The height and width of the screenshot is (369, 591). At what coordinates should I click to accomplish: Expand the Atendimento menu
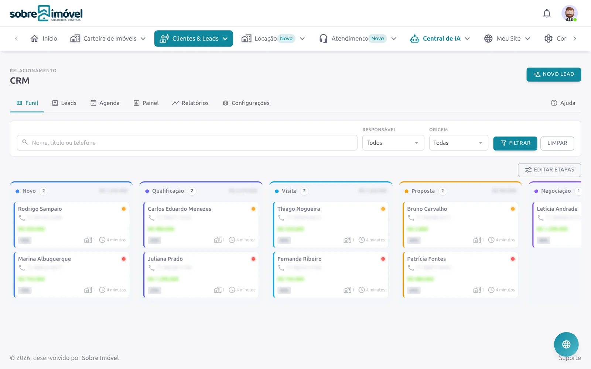[x=358, y=38]
